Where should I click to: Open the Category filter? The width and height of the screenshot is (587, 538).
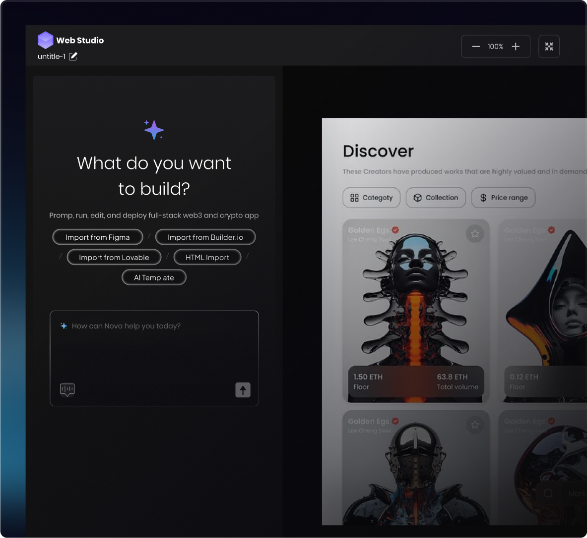[x=371, y=197]
